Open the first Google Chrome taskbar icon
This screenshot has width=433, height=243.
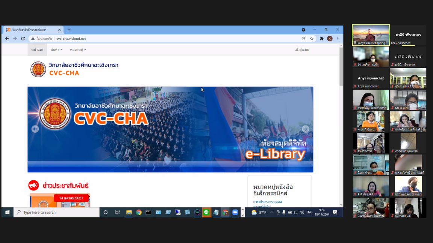139,212
